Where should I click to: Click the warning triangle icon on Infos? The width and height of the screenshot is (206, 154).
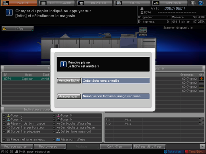[x=4, y=29]
